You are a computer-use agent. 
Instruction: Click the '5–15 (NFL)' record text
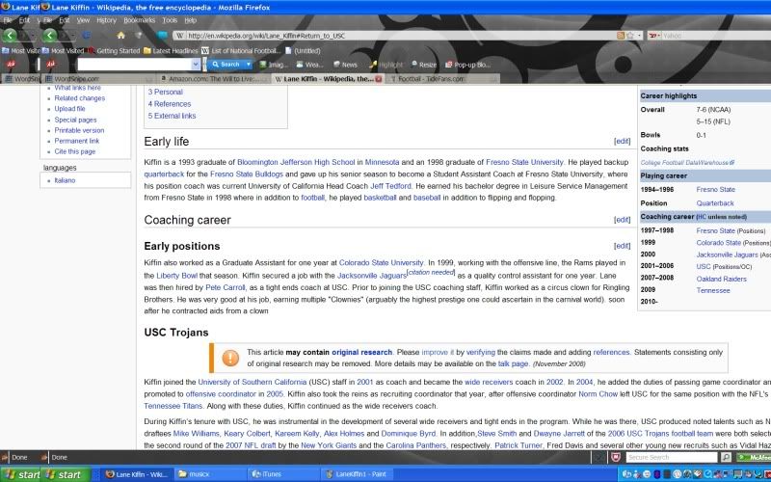[713, 121]
